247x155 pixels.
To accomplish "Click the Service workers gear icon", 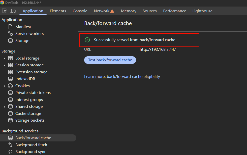I will click(10, 33).
